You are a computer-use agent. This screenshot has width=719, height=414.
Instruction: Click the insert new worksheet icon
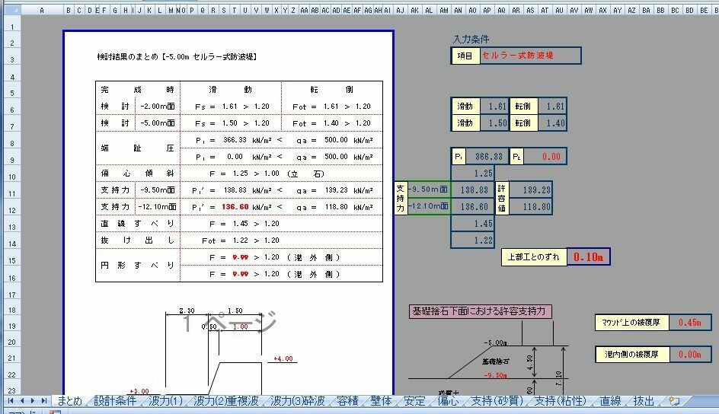pos(674,401)
